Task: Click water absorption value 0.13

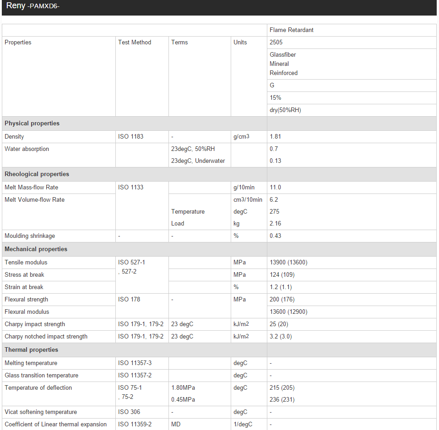Action: pos(275,161)
